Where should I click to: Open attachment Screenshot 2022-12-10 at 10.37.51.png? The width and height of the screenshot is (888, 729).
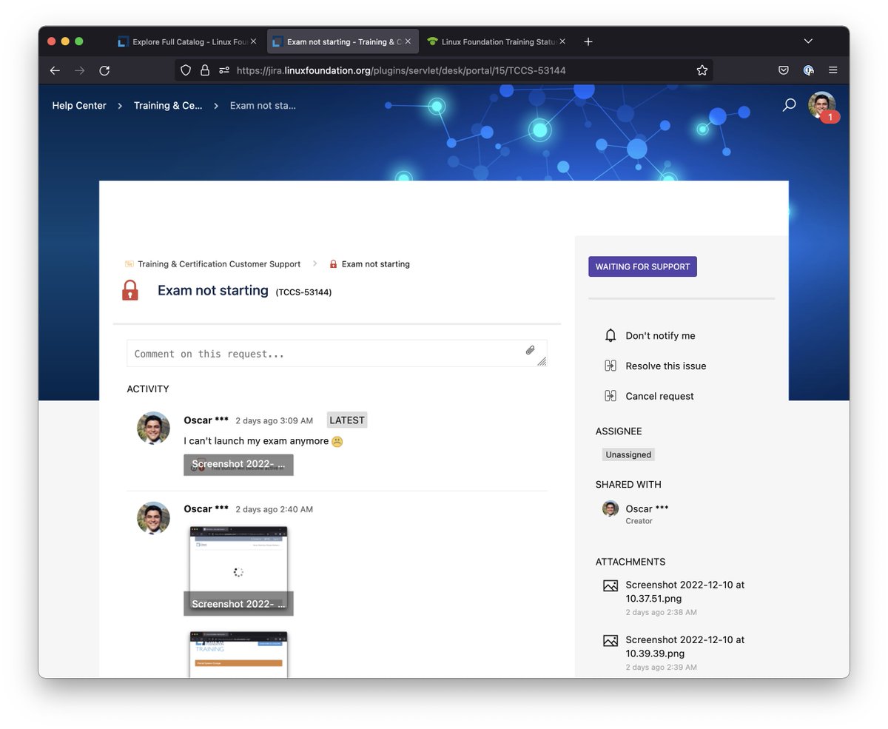tap(684, 591)
